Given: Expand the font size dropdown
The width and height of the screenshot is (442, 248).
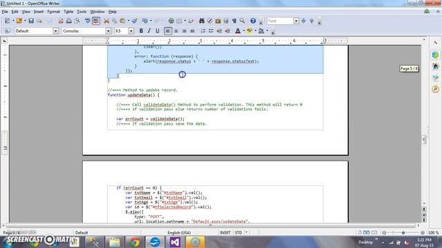Looking at the screenshot, I should click(x=131, y=31).
